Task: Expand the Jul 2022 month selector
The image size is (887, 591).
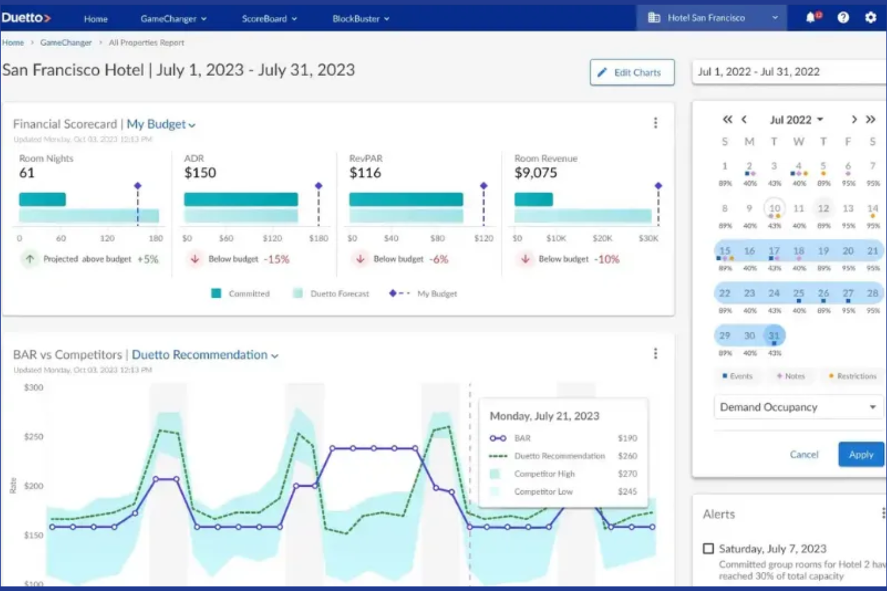Action: coord(796,119)
